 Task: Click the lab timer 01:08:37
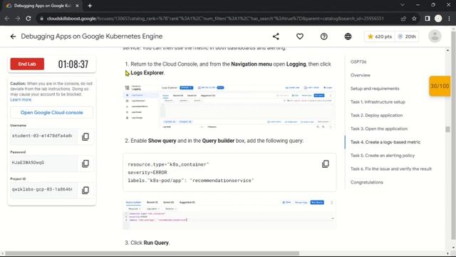click(x=73, y=64)
